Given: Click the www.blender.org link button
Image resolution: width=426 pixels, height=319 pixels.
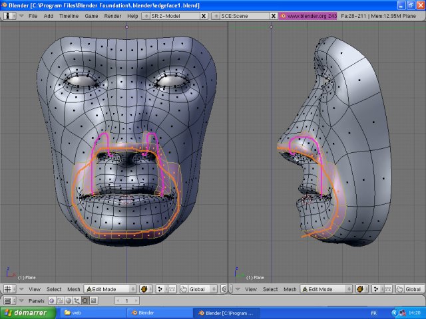Looking at the screenshot, I should pyautogui.click(x=307, y=15).
